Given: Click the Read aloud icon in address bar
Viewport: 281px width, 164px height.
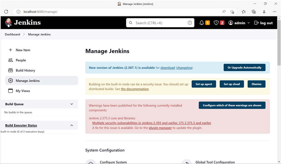Looking at the screenshot, I should click(x=224, y=12).
